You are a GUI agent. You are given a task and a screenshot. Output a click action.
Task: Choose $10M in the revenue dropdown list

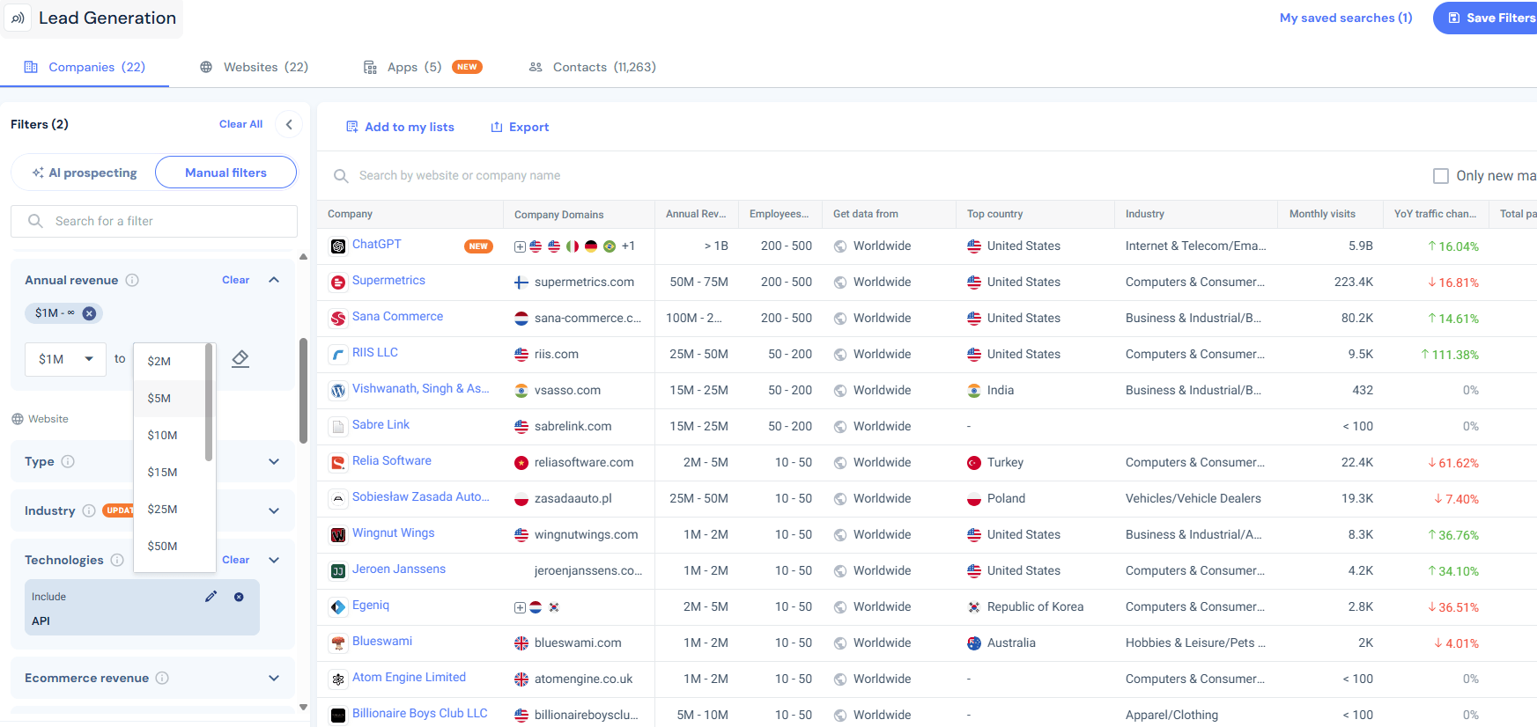click(170, 435)
